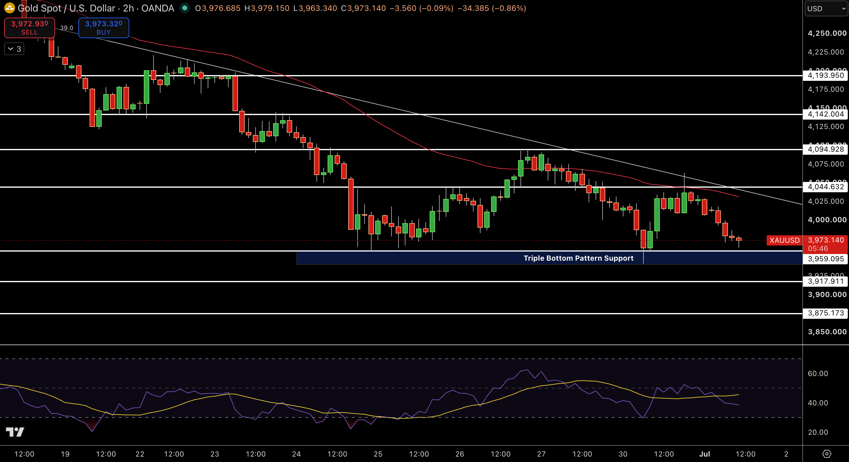This screenshot has height=462, width=849.
Task: Open the USD currency dropdown
Action: (x=827, y=8)
